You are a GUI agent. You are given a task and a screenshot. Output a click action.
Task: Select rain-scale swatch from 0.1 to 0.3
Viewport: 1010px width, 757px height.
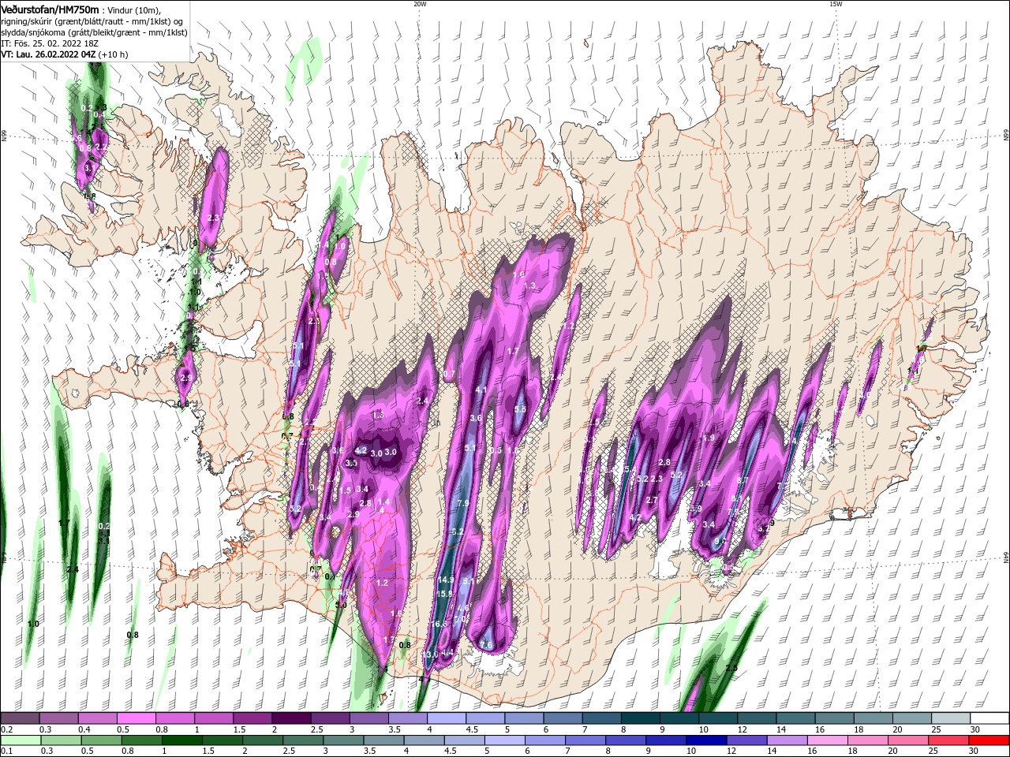[21, 740]
